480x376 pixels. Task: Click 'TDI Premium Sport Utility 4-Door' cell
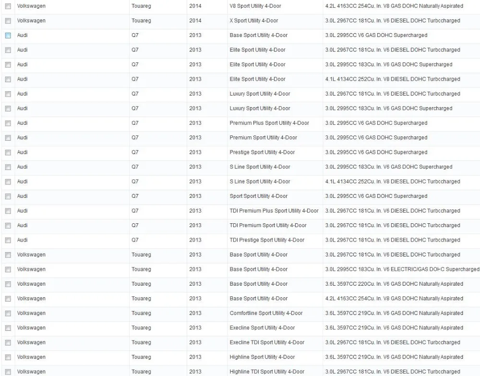(x=268, y=225)
